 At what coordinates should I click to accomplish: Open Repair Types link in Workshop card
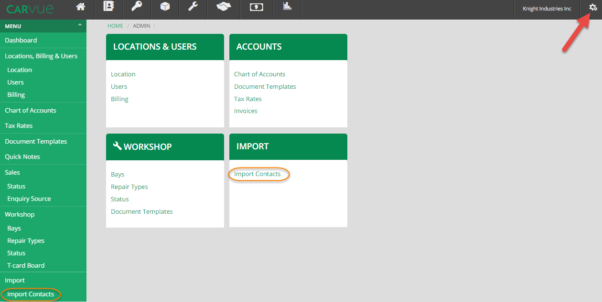129,187
